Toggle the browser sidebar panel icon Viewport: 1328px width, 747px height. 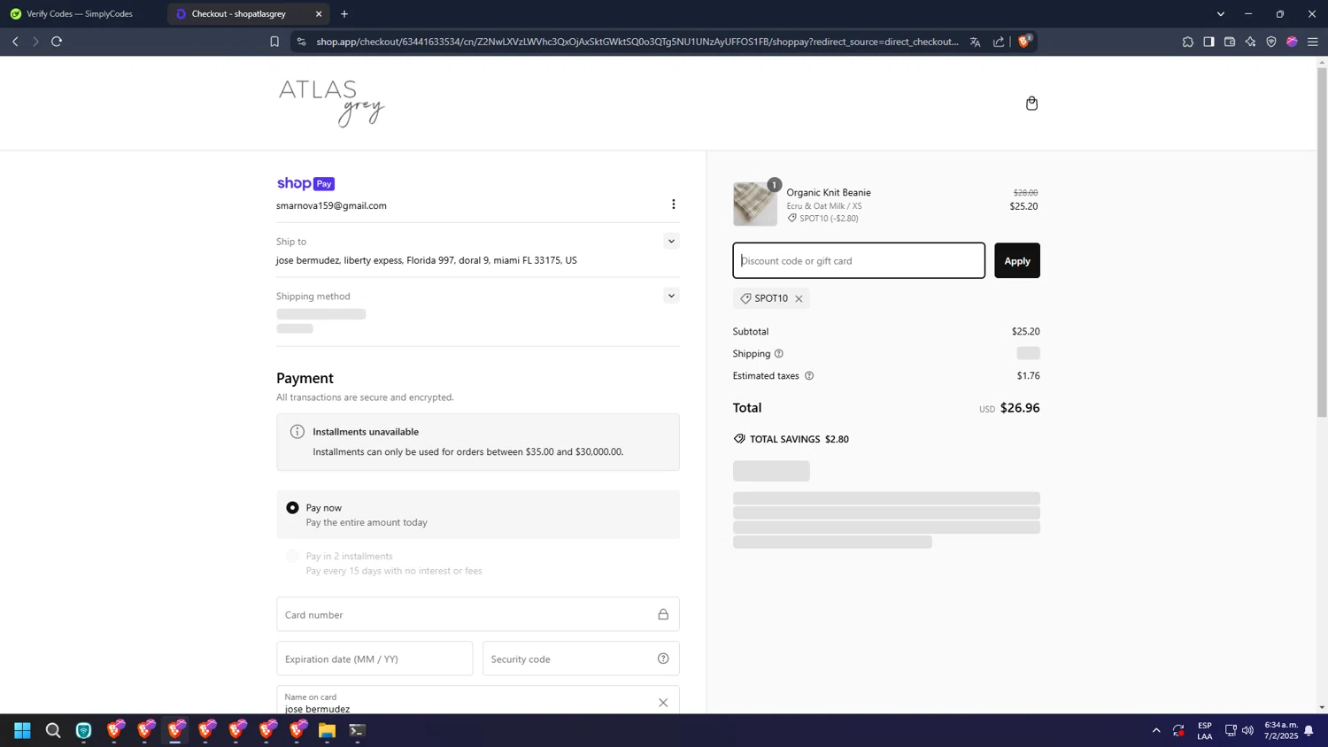point(1208,42)
